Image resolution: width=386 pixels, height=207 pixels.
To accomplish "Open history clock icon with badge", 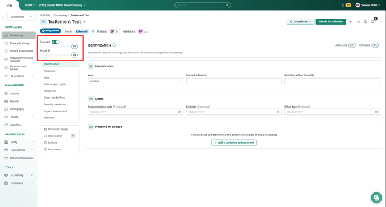I will [373, 22].
